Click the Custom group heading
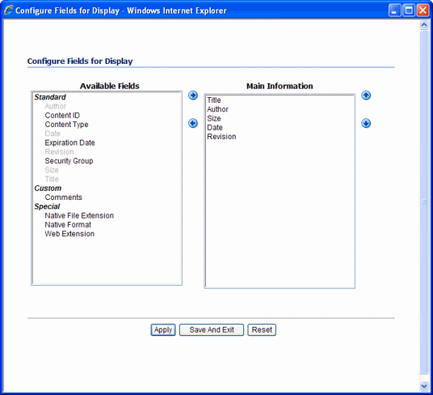The width and height of the screenshot is (433, 395). [x=48, y=188]
